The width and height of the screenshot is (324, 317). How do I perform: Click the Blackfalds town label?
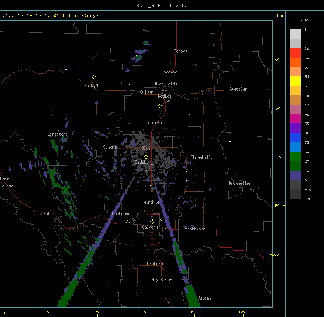click(166, 84)
